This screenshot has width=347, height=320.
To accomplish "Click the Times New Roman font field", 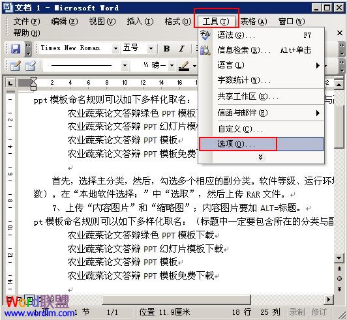I will 76,48.
